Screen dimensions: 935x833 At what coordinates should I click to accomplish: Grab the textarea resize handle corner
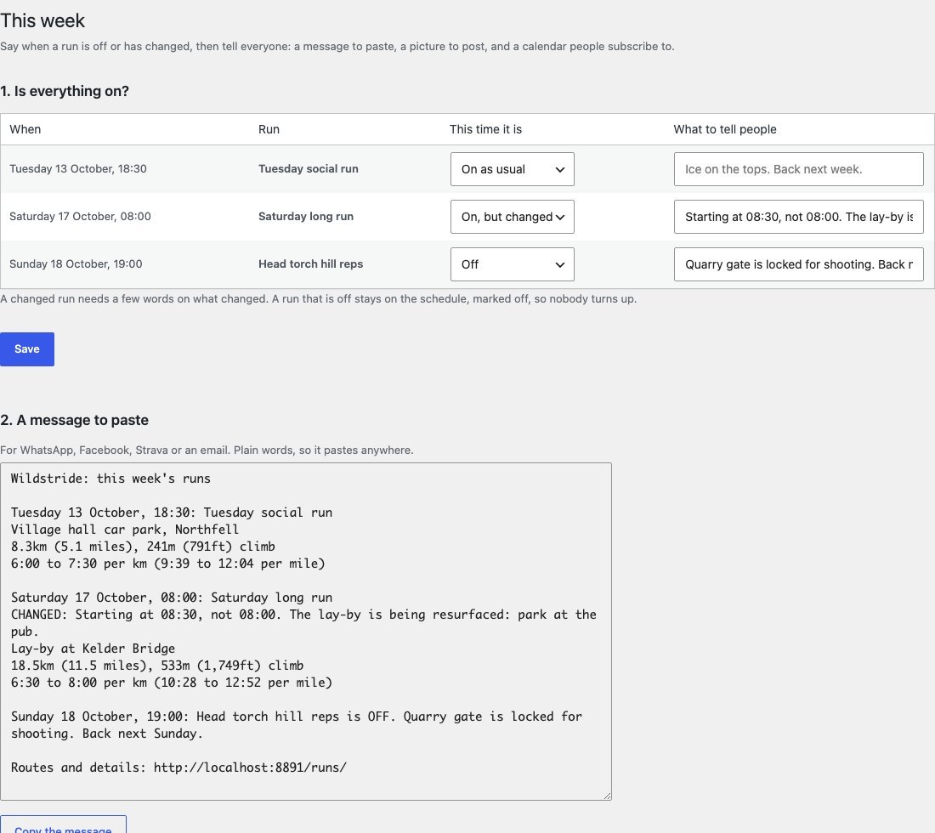pyautogui.click(x=607, y=796)
